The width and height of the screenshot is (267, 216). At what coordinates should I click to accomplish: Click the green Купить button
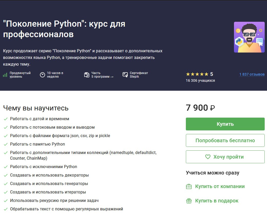[x=225, y=124]
